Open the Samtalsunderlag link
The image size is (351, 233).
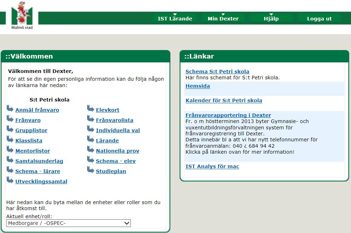coord(39,161)
